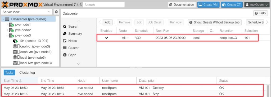Click the container icon for 104 centos-13-204
This screenshot has height=97, width=271.
(15, 41)
